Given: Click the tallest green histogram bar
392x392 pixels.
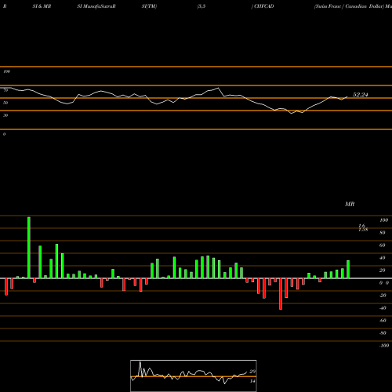Looking at the screenshot, I should (29, 248).
